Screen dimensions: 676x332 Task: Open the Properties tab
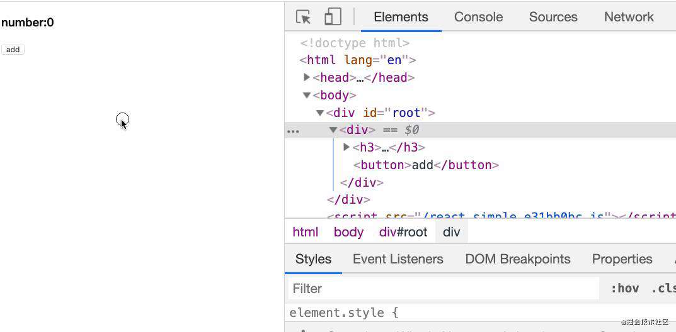click(622, 259)
